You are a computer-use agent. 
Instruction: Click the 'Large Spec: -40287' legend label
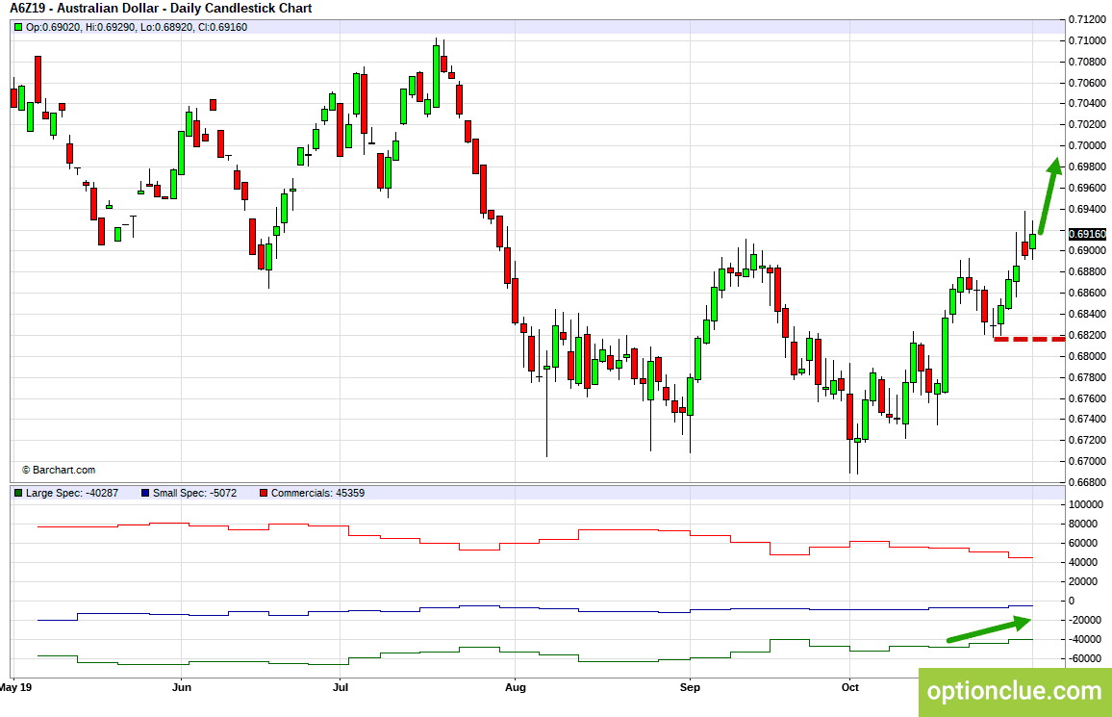[x=72, y=493]
